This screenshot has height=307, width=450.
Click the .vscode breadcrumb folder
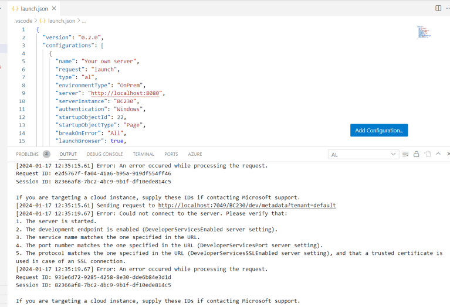click(23, 21)
